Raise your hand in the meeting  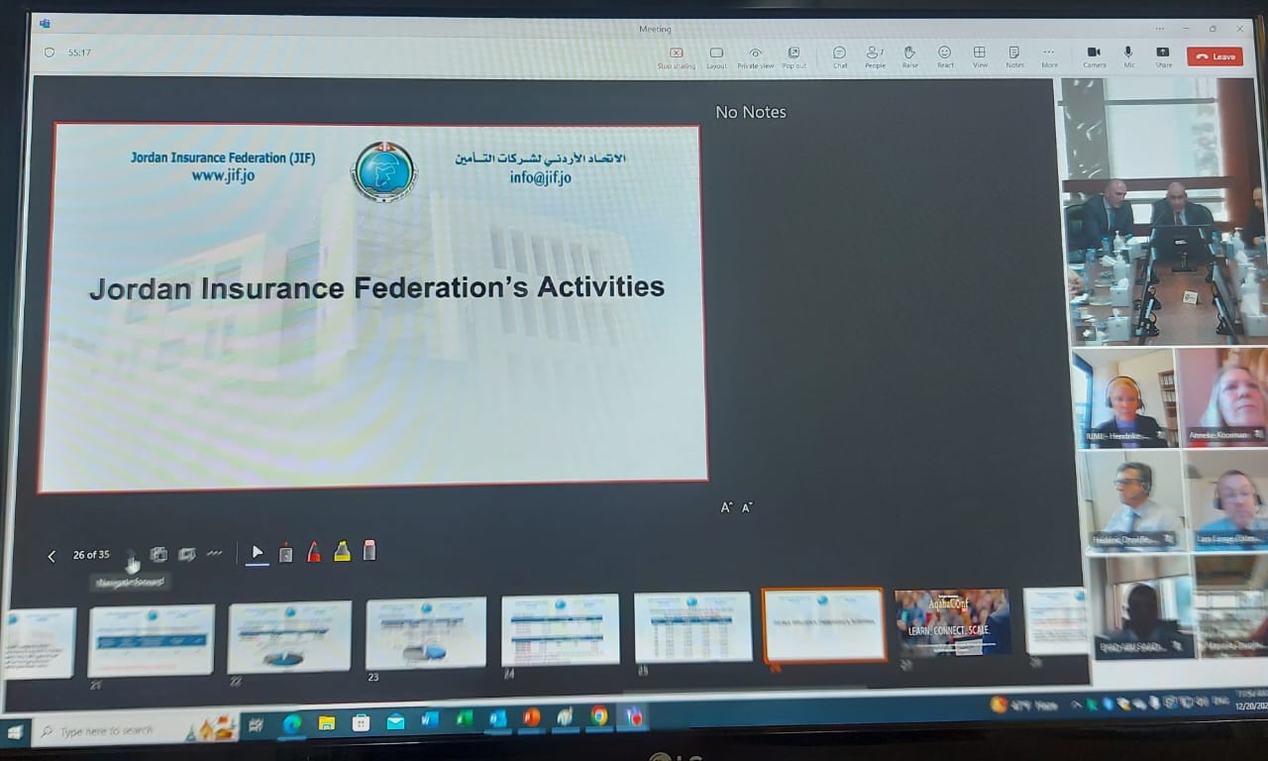(x=909, y=56)
